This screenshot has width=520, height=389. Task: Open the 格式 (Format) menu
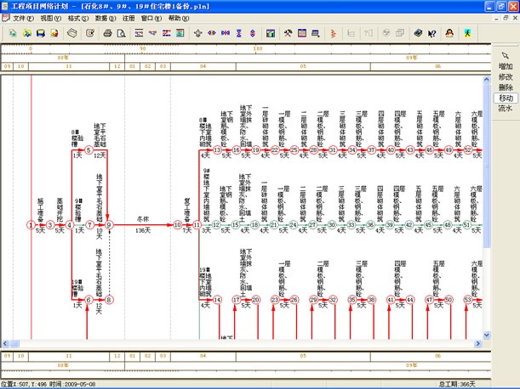(77, 17)
